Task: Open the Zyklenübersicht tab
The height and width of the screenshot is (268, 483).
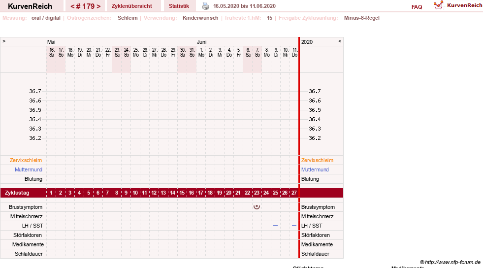Action: 132,6
